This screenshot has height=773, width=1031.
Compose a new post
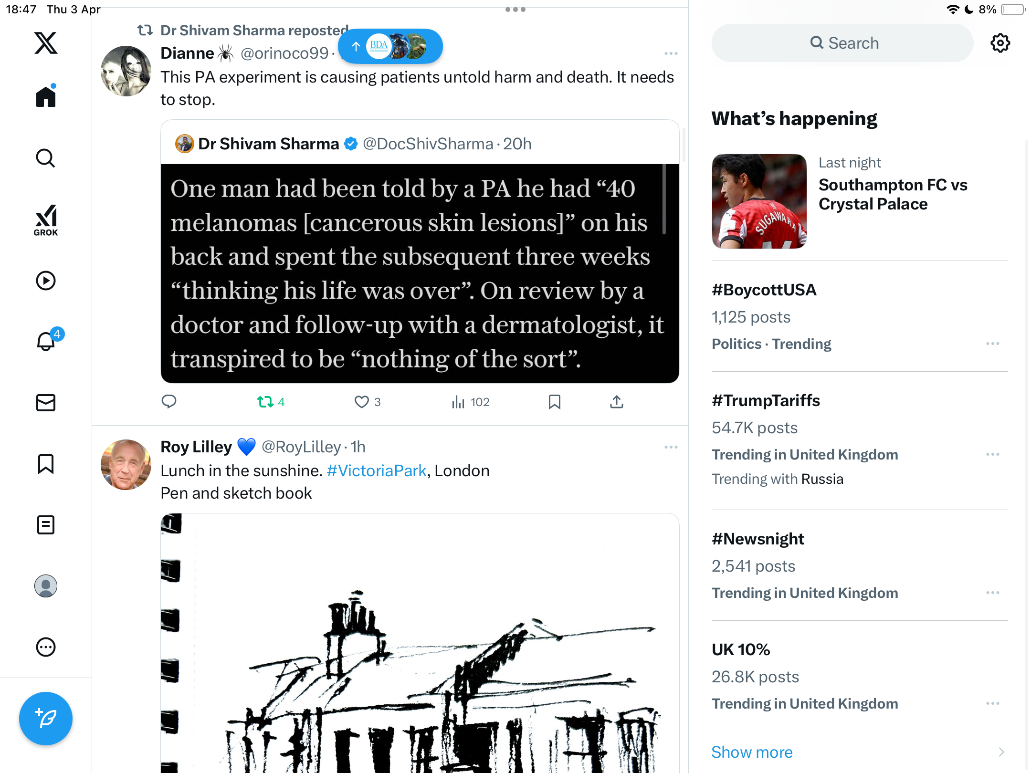46,718
